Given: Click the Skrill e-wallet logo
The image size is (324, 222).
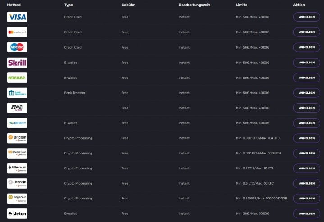Looking at the screenshot, I should [17, 63].
